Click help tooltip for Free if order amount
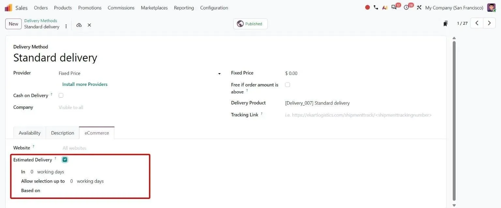Screen dimensions: 501x208 (x=247, y=90)
